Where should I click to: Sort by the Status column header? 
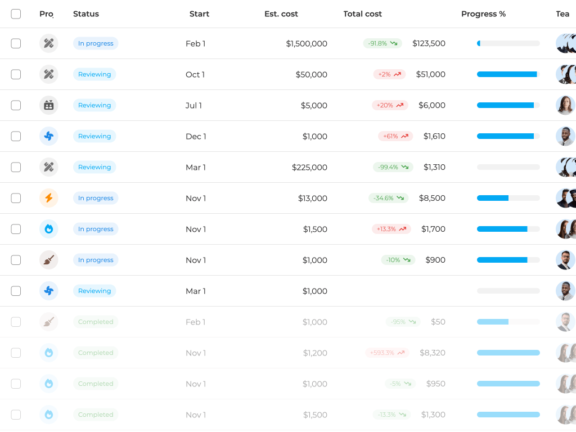[x=86, y=14]
